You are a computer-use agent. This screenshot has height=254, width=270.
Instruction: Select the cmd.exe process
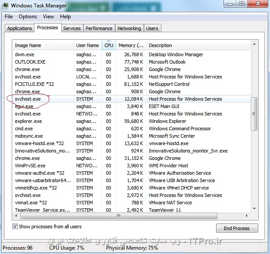(132, 129)
